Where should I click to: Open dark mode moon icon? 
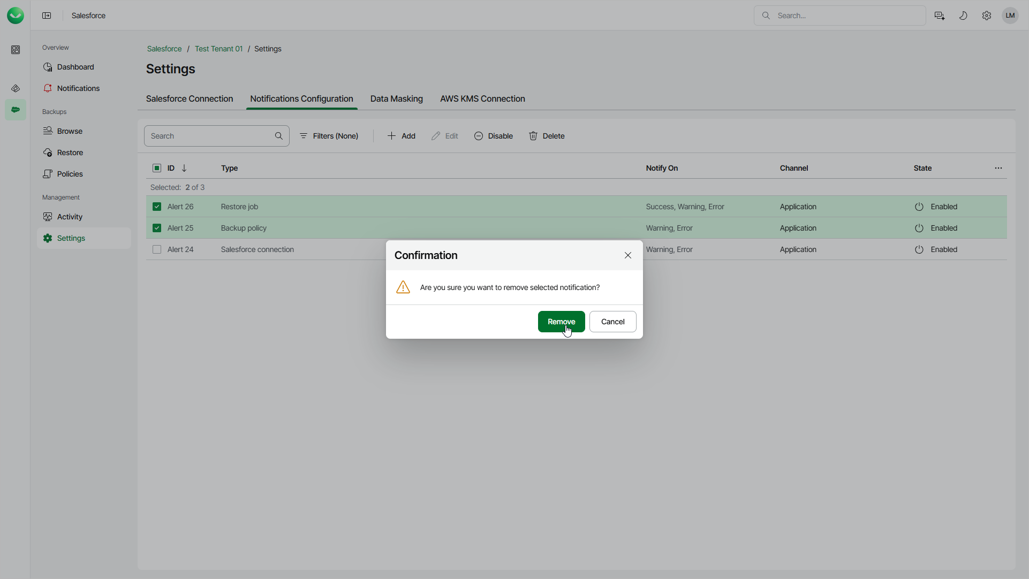(963, 16)
